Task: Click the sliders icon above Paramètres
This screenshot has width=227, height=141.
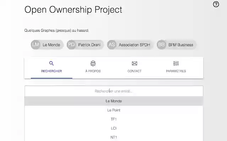Action: (x=176, y=63)
